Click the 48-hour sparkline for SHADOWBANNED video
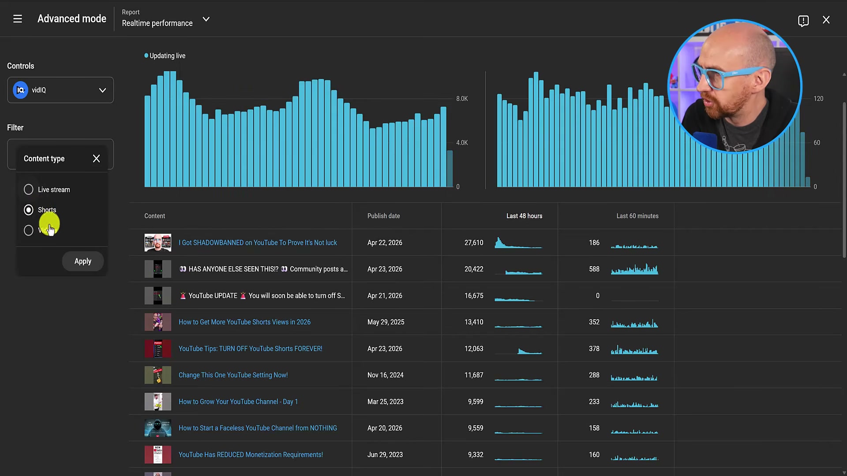Viewport: 847px width, 476px height. click(518, 242)
